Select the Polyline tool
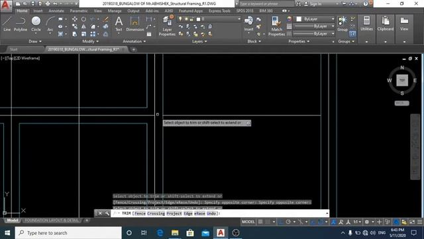 pos(21,24)
